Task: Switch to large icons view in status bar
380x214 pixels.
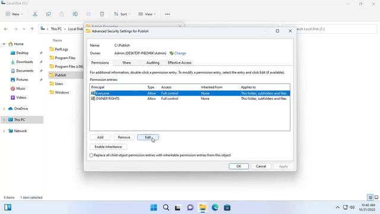Action: (376, 197)
